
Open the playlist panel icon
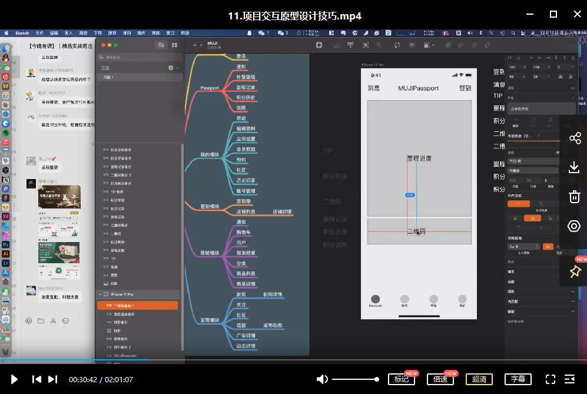570,379
